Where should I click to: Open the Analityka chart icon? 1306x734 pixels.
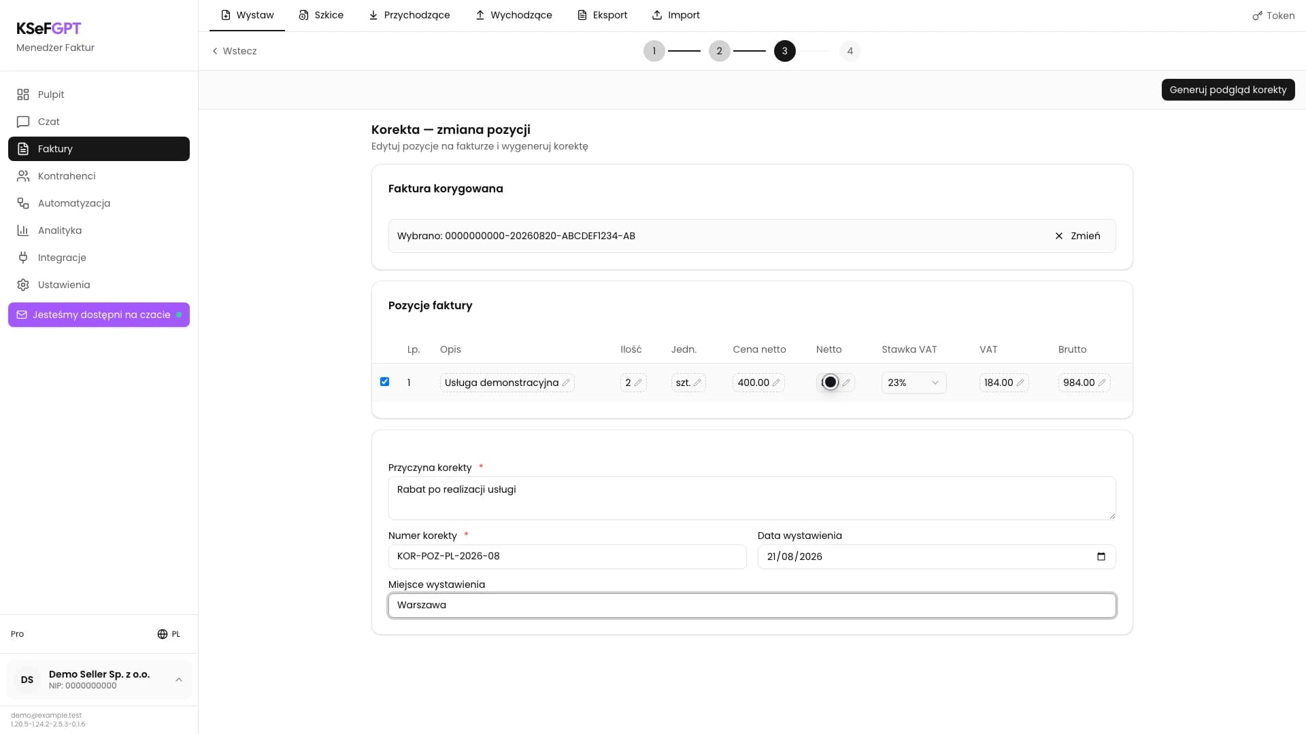click(23, 230)
